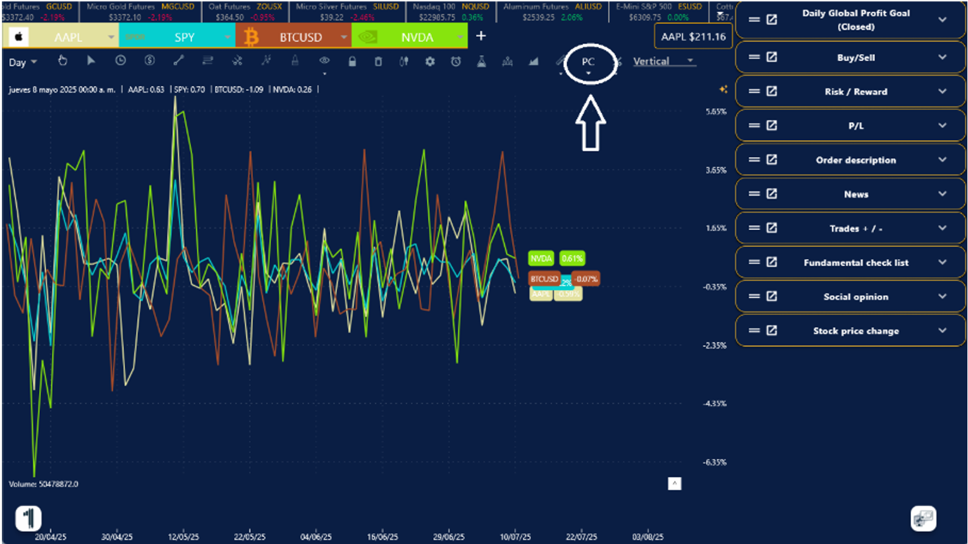Switch to the BTCUSD tab
Viewport: 968px width, 544px height.
coord(300,37)
